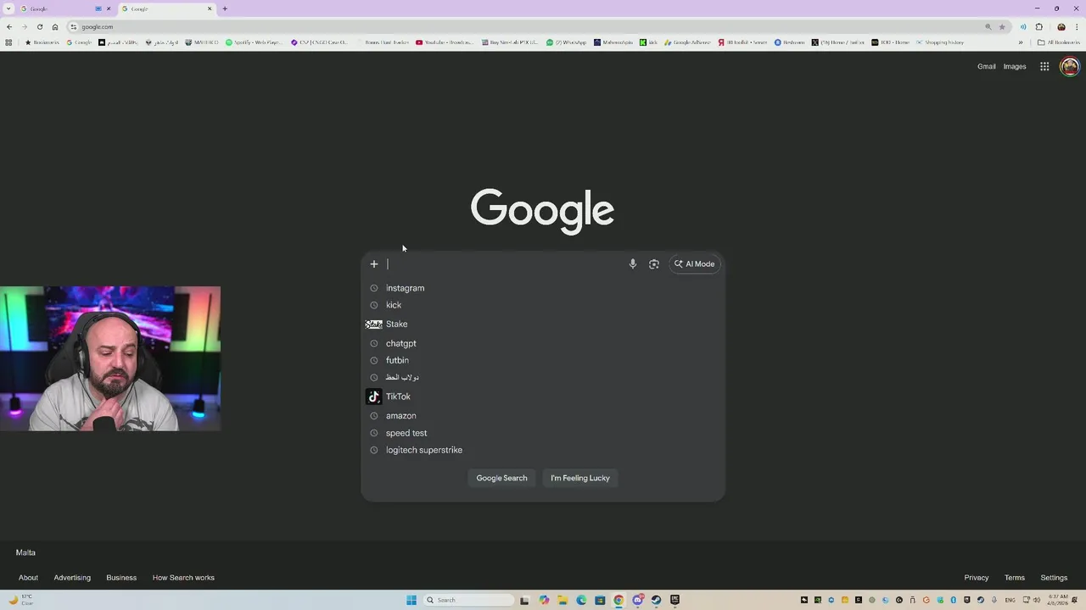Viewport: 1086px width, 610px height.
Task: Open the Chrome three-dot menu
Action: coord(1077,26)
